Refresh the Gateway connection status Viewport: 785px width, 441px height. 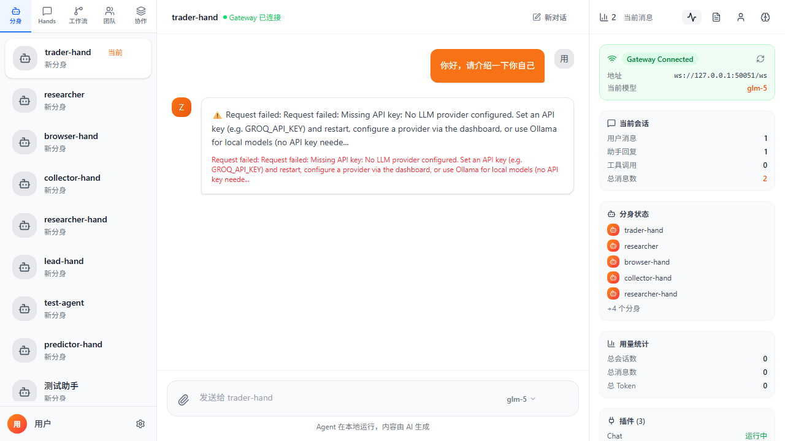[760, 59]
